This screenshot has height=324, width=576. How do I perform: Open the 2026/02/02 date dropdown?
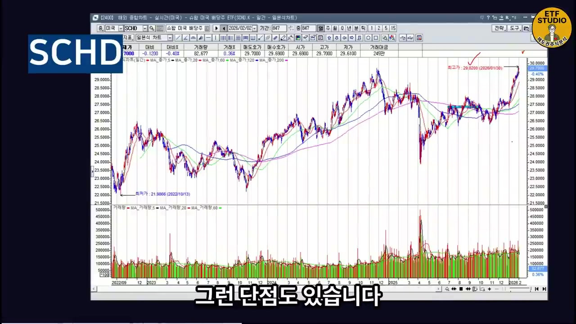tap(255, 28)
